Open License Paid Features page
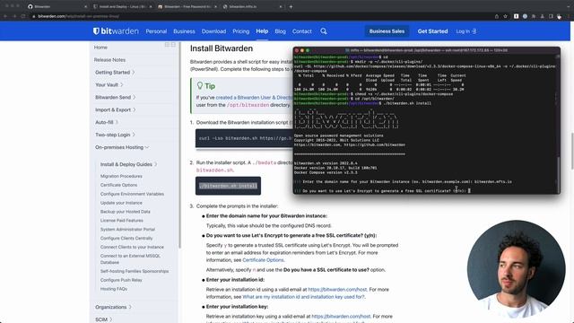This screenshot has width=574, height=323. coord(122,220)
